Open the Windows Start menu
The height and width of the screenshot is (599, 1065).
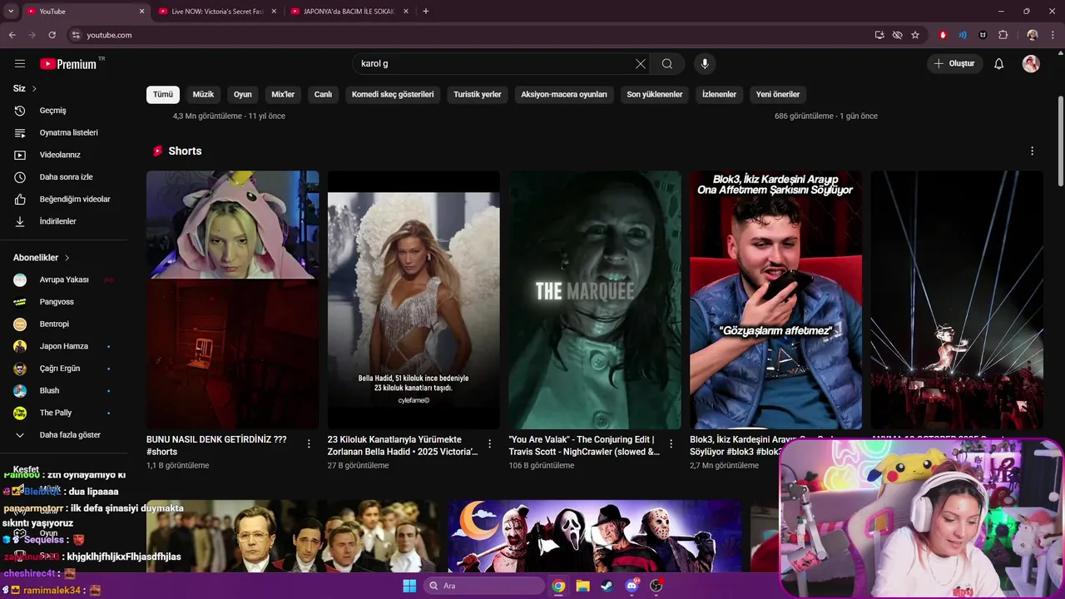tap(409, 586)
